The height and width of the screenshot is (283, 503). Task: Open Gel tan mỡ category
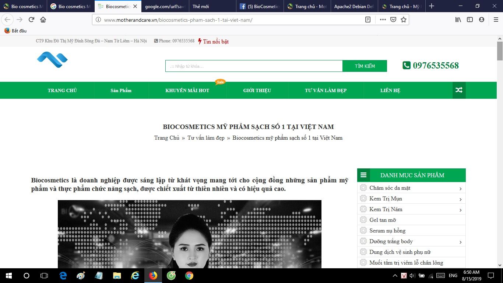coord(383,220)
